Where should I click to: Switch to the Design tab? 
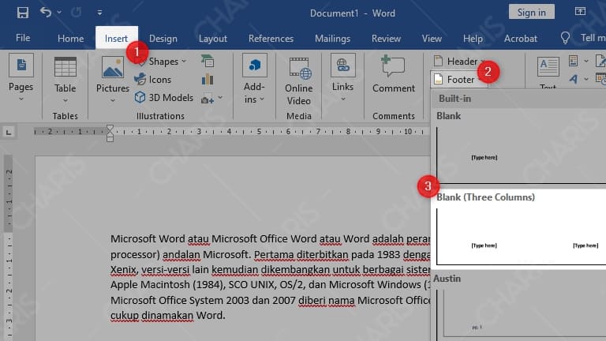pyautogui.click(x=163, y=38)
